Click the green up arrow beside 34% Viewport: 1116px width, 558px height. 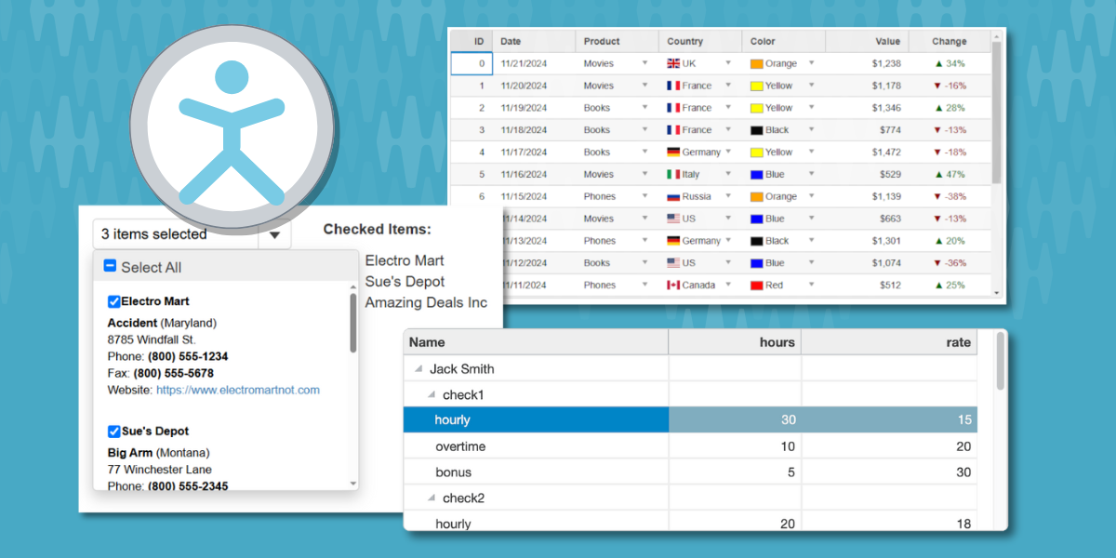[x=939, y=63]
